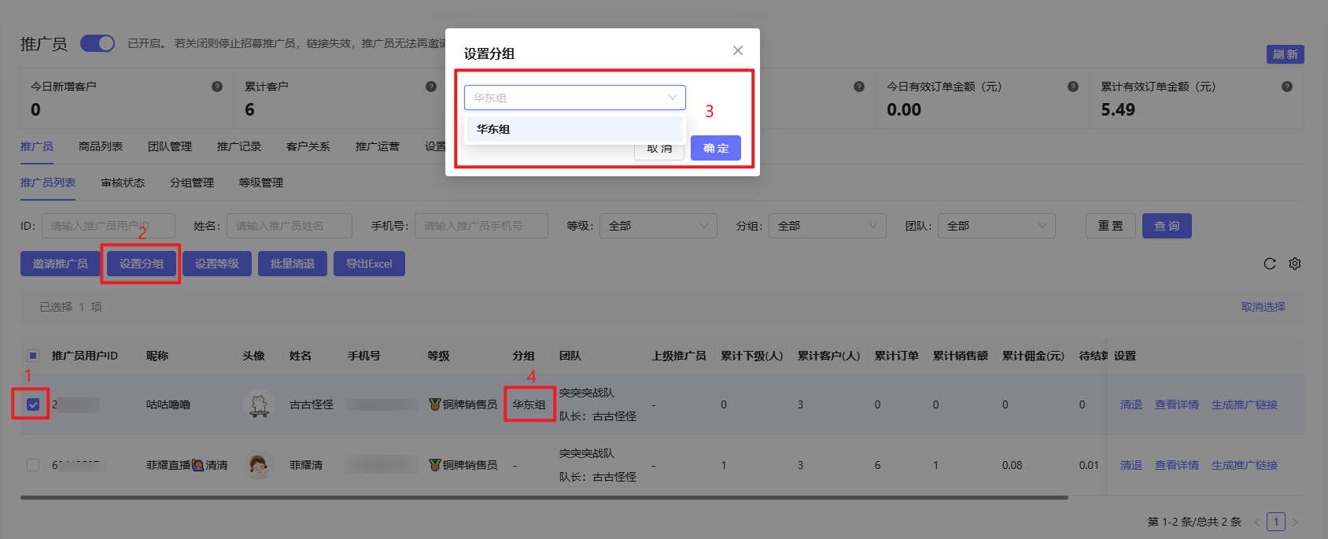Image resolution: width=1328 pixels, height=539 pixels.
Task: Click help icon beside 累计有效订单金额
Action: [x=1287, y=87]
